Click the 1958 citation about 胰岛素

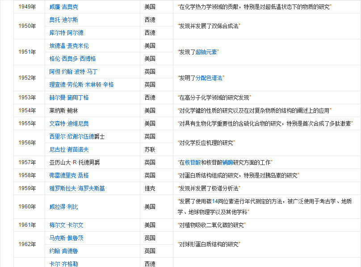(x=238, y=176)
